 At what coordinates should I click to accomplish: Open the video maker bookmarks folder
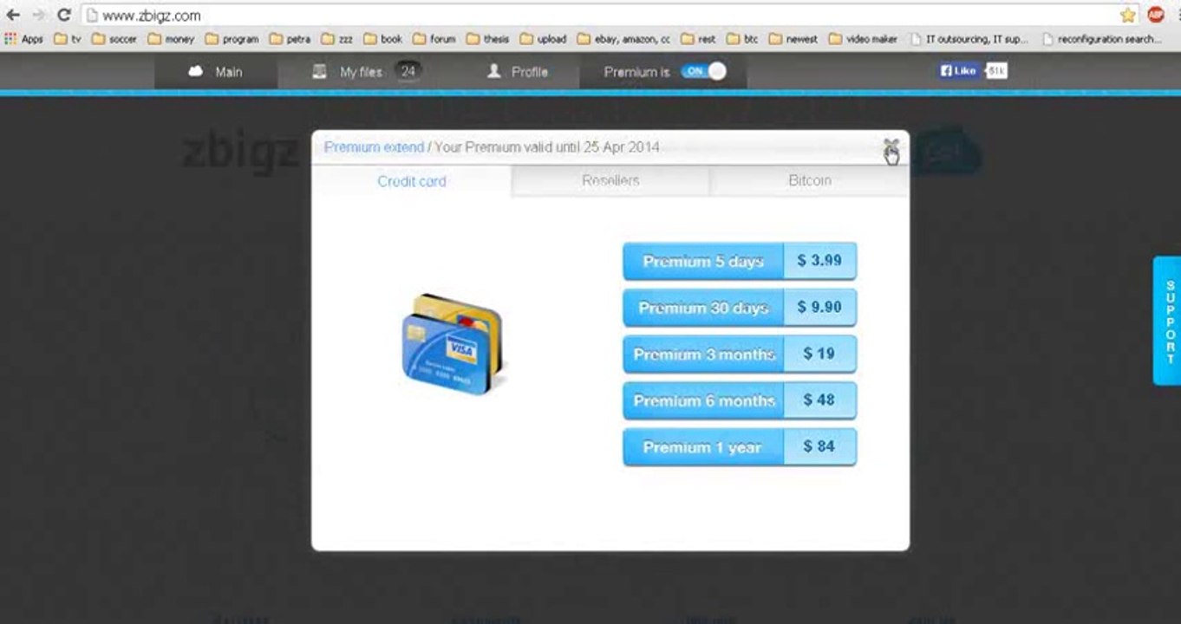864,39
